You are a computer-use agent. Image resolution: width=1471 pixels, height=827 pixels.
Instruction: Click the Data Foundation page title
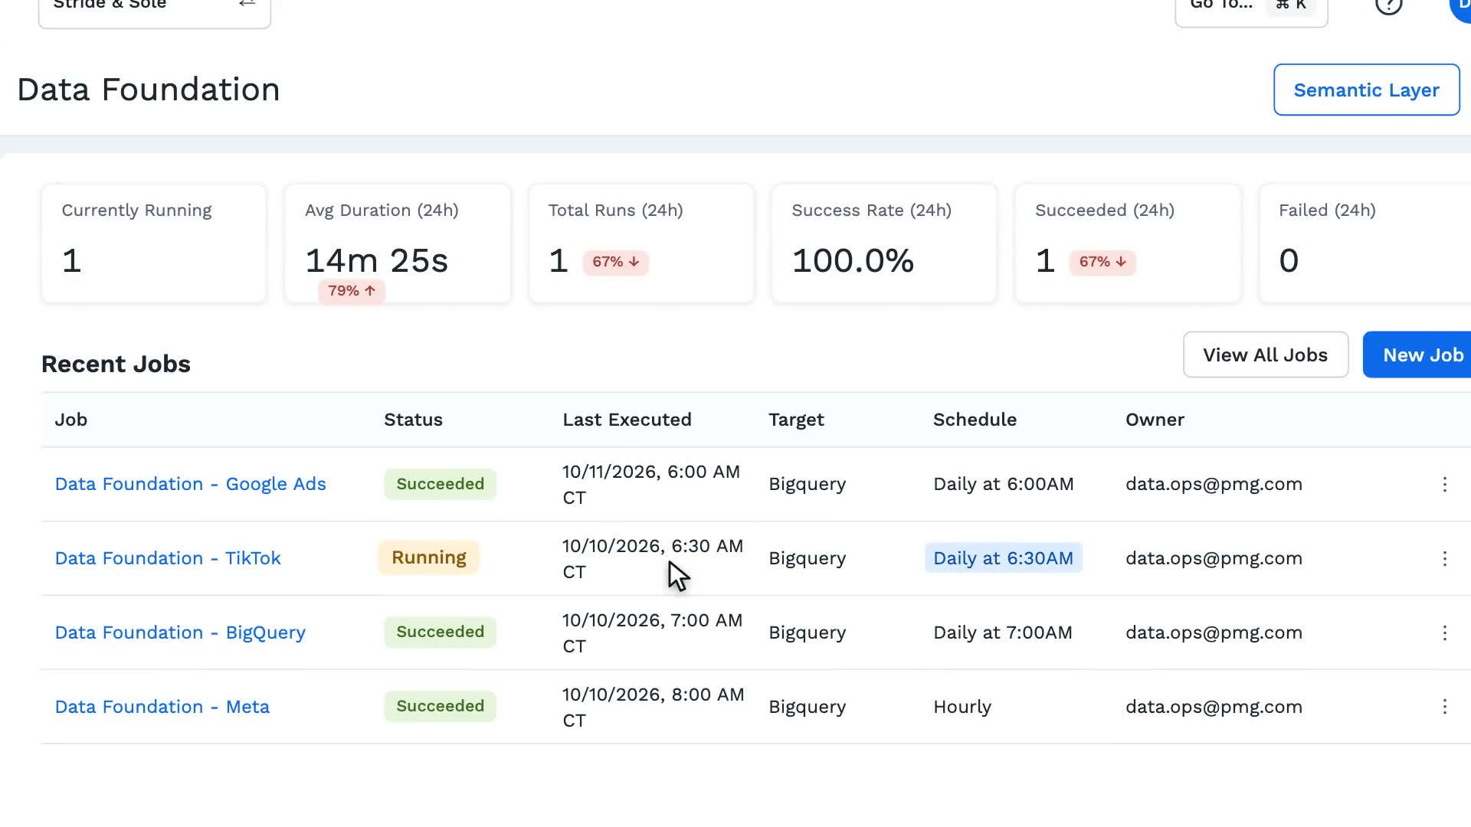(149, 90)
